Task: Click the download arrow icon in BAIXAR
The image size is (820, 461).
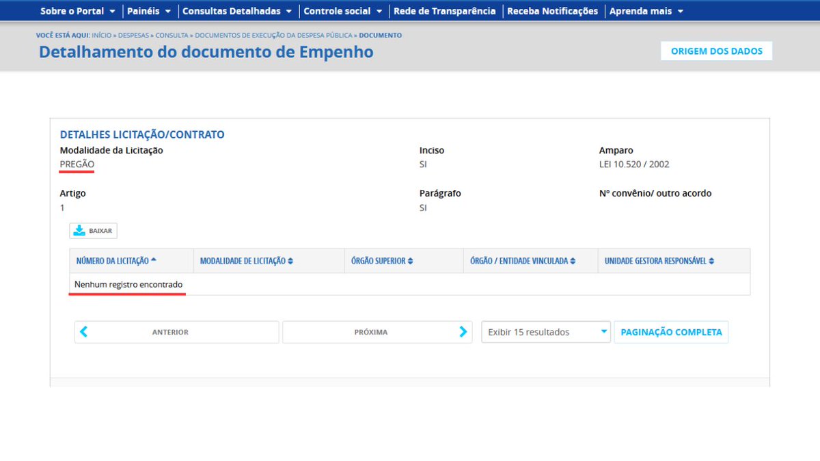Action: (79, 230)
